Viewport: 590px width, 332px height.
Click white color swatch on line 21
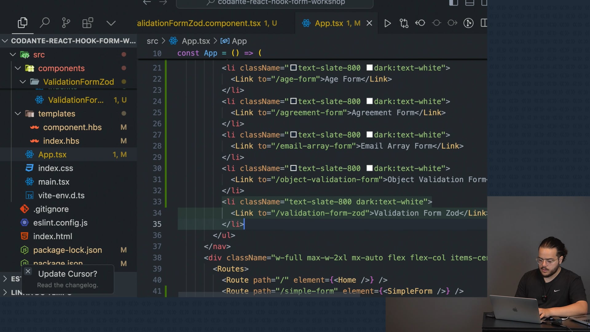click(370, 68)
